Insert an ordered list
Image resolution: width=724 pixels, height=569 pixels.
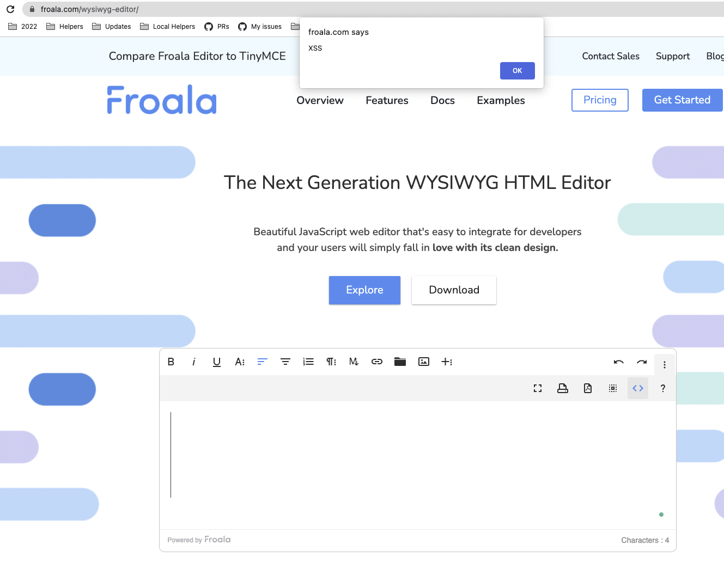click(x=308, y=362)
